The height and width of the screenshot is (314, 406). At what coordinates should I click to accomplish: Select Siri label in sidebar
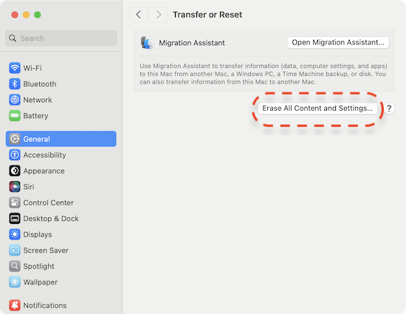click(x=29, y=186)
